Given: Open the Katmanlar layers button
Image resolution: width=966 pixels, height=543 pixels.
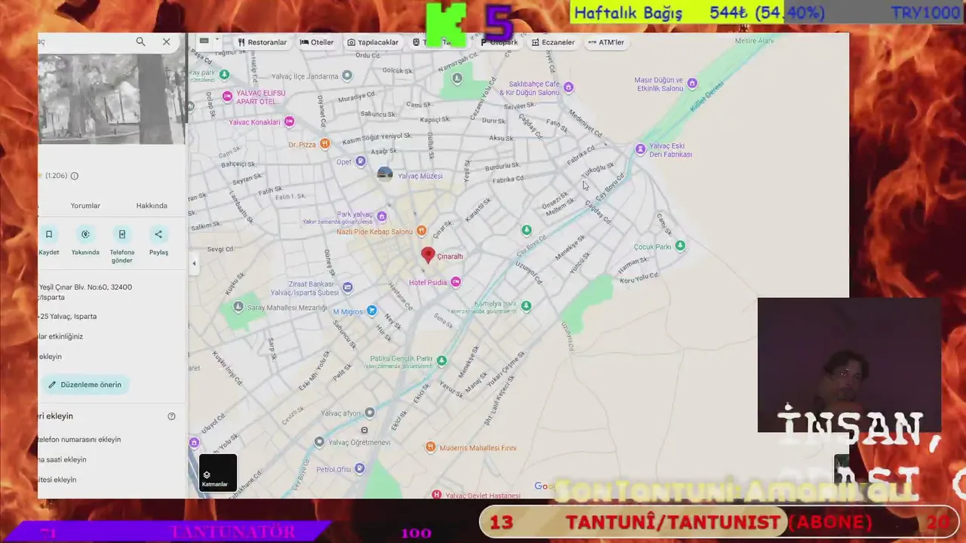Looking at the screenshot, I should [x=217, y=473].
